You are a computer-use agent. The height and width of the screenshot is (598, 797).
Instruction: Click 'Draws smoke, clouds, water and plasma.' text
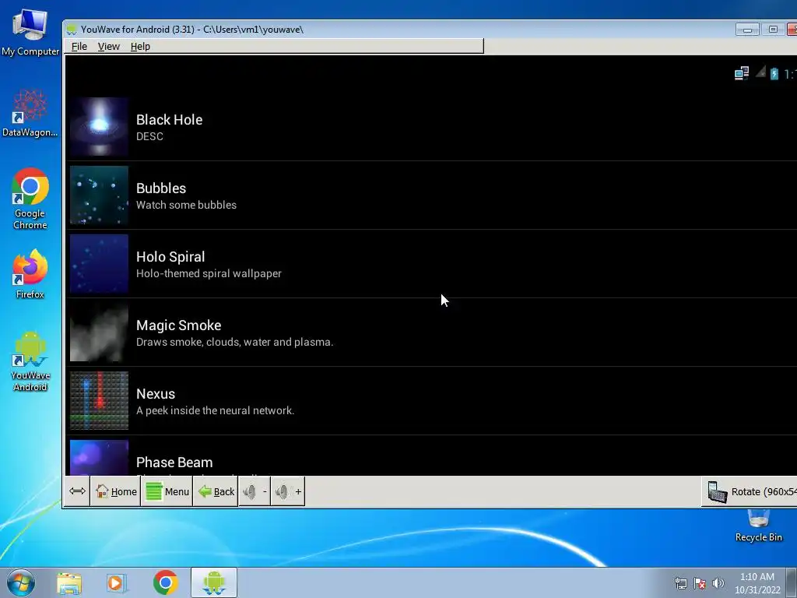(234, 343)
